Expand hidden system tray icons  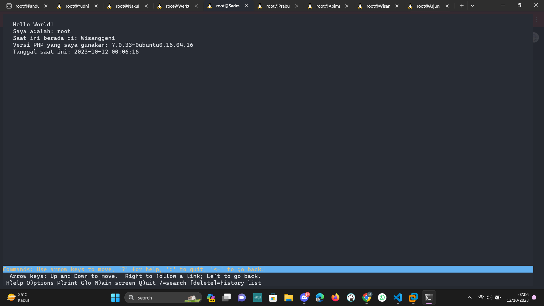coord(469,297)
